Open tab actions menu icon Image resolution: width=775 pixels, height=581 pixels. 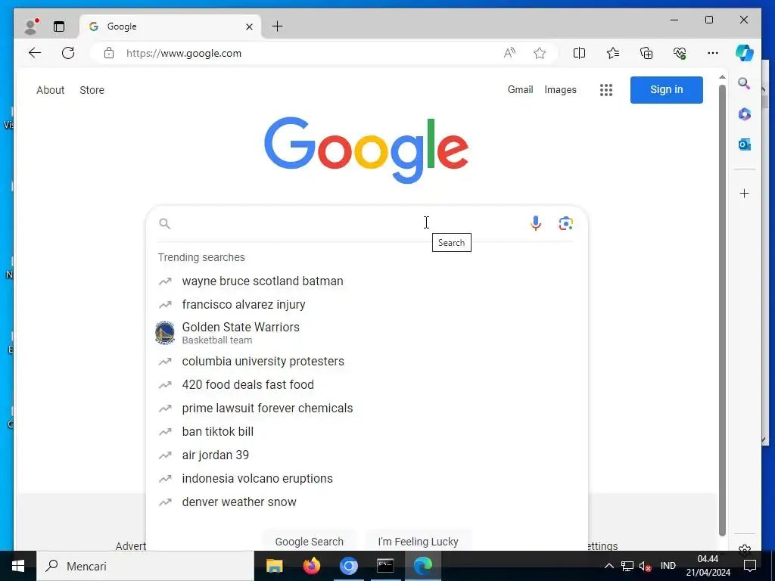pyautogui.click(x=59, y=26)
